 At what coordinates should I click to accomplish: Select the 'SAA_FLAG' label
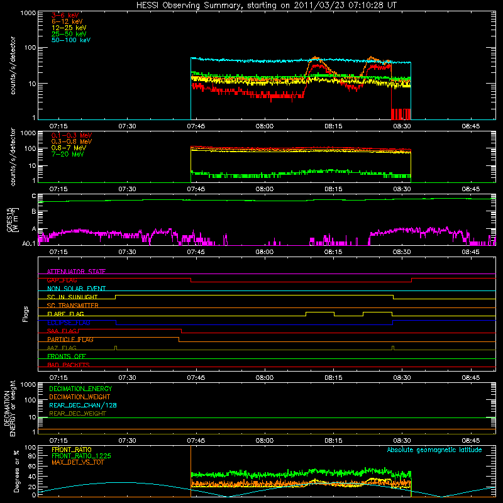pos(62,331)
